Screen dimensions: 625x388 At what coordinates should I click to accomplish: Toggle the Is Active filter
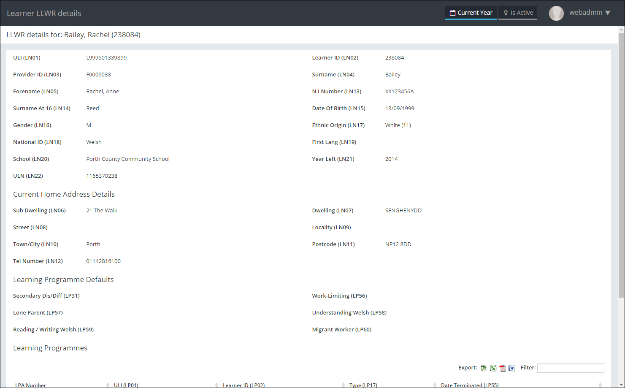tap(518, 13)
